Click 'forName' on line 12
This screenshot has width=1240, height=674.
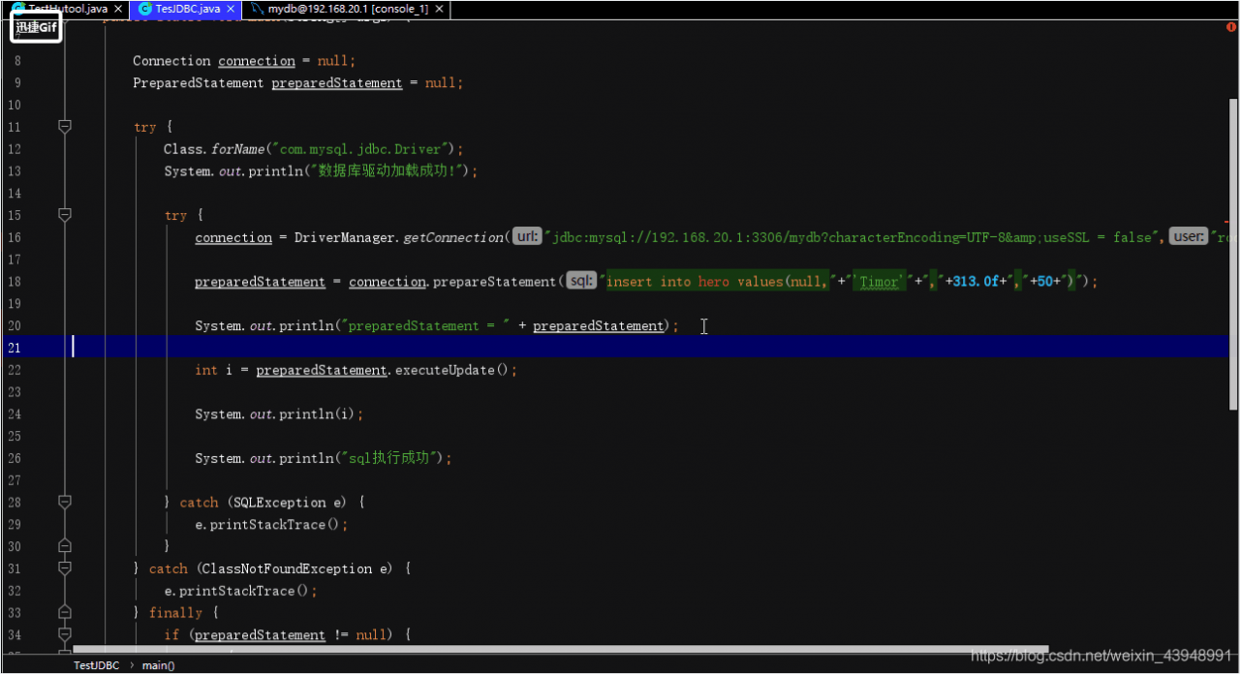pyautogui.click(x=237, y=149)
